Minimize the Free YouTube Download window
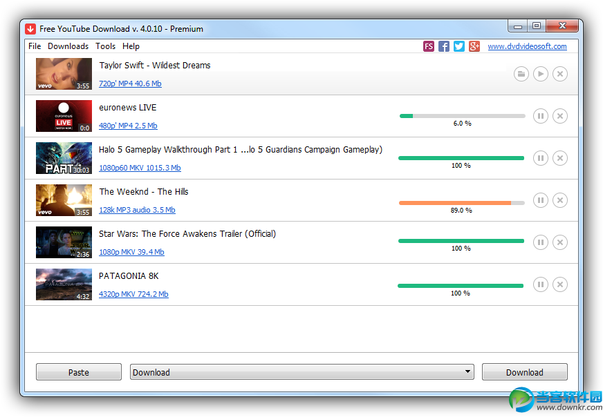 (518, 26)
